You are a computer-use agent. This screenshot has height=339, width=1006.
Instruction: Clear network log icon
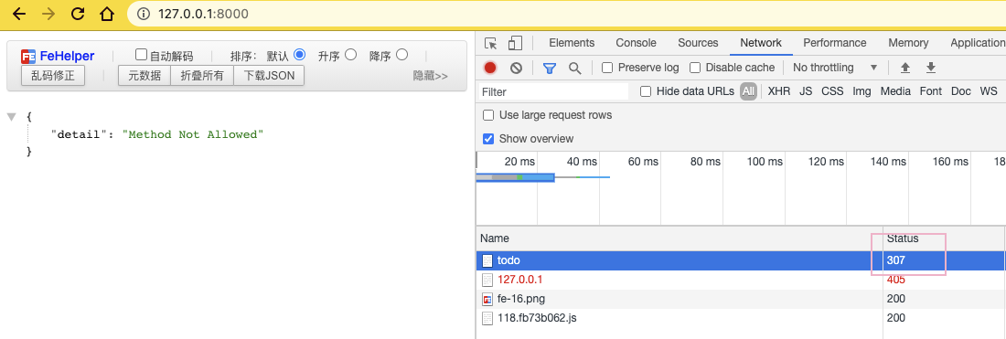(x=516, y=68)
